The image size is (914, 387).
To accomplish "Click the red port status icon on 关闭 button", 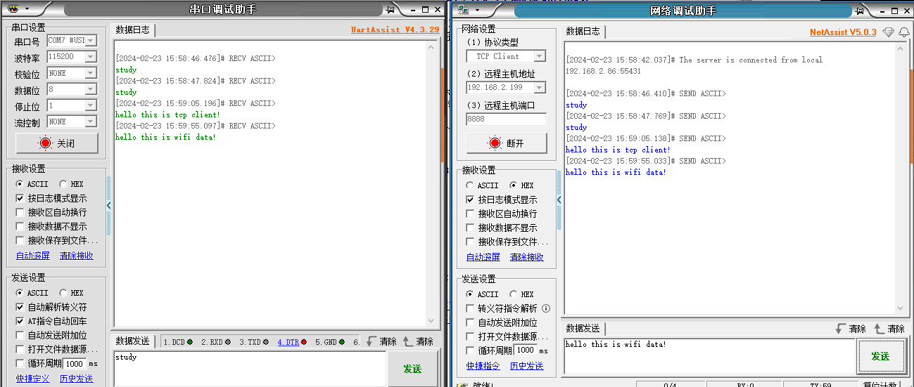I will click(46, 143).
